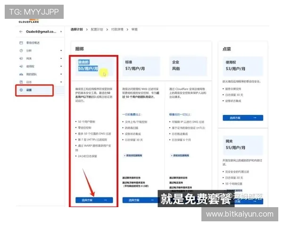
Task: Open the account dropdown for Ozabc6@gmail.co...
Action: pos(61,32)
